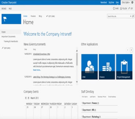Open Chris Clark user menu
135x119 pixels.
pyautogui.click(x=126, y=3)
